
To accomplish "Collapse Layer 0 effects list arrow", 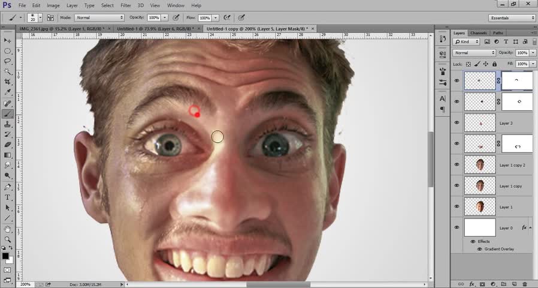I will [x=531, y=228].
